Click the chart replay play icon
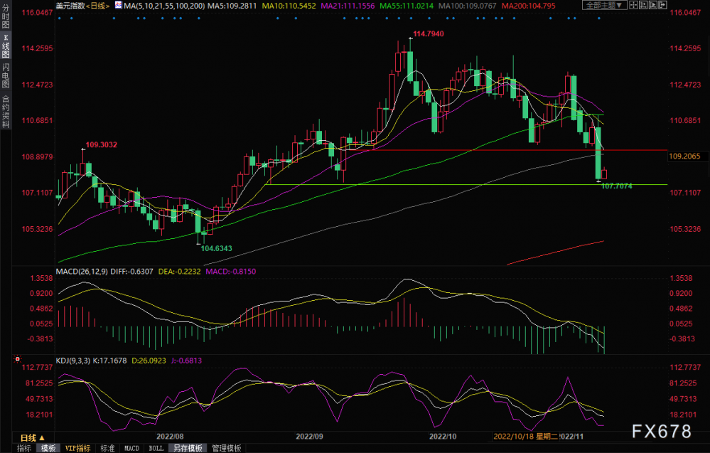 (x=653, y=6)
